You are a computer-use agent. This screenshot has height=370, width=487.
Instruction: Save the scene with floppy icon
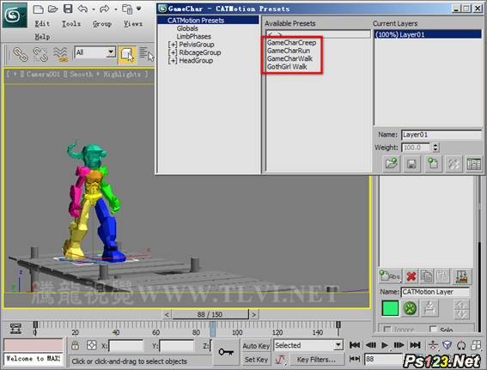68,9
